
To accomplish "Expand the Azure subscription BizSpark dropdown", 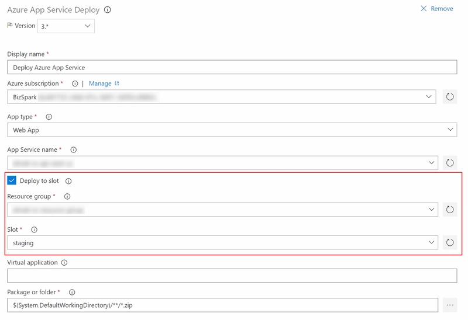I will [x=222, y=97].
